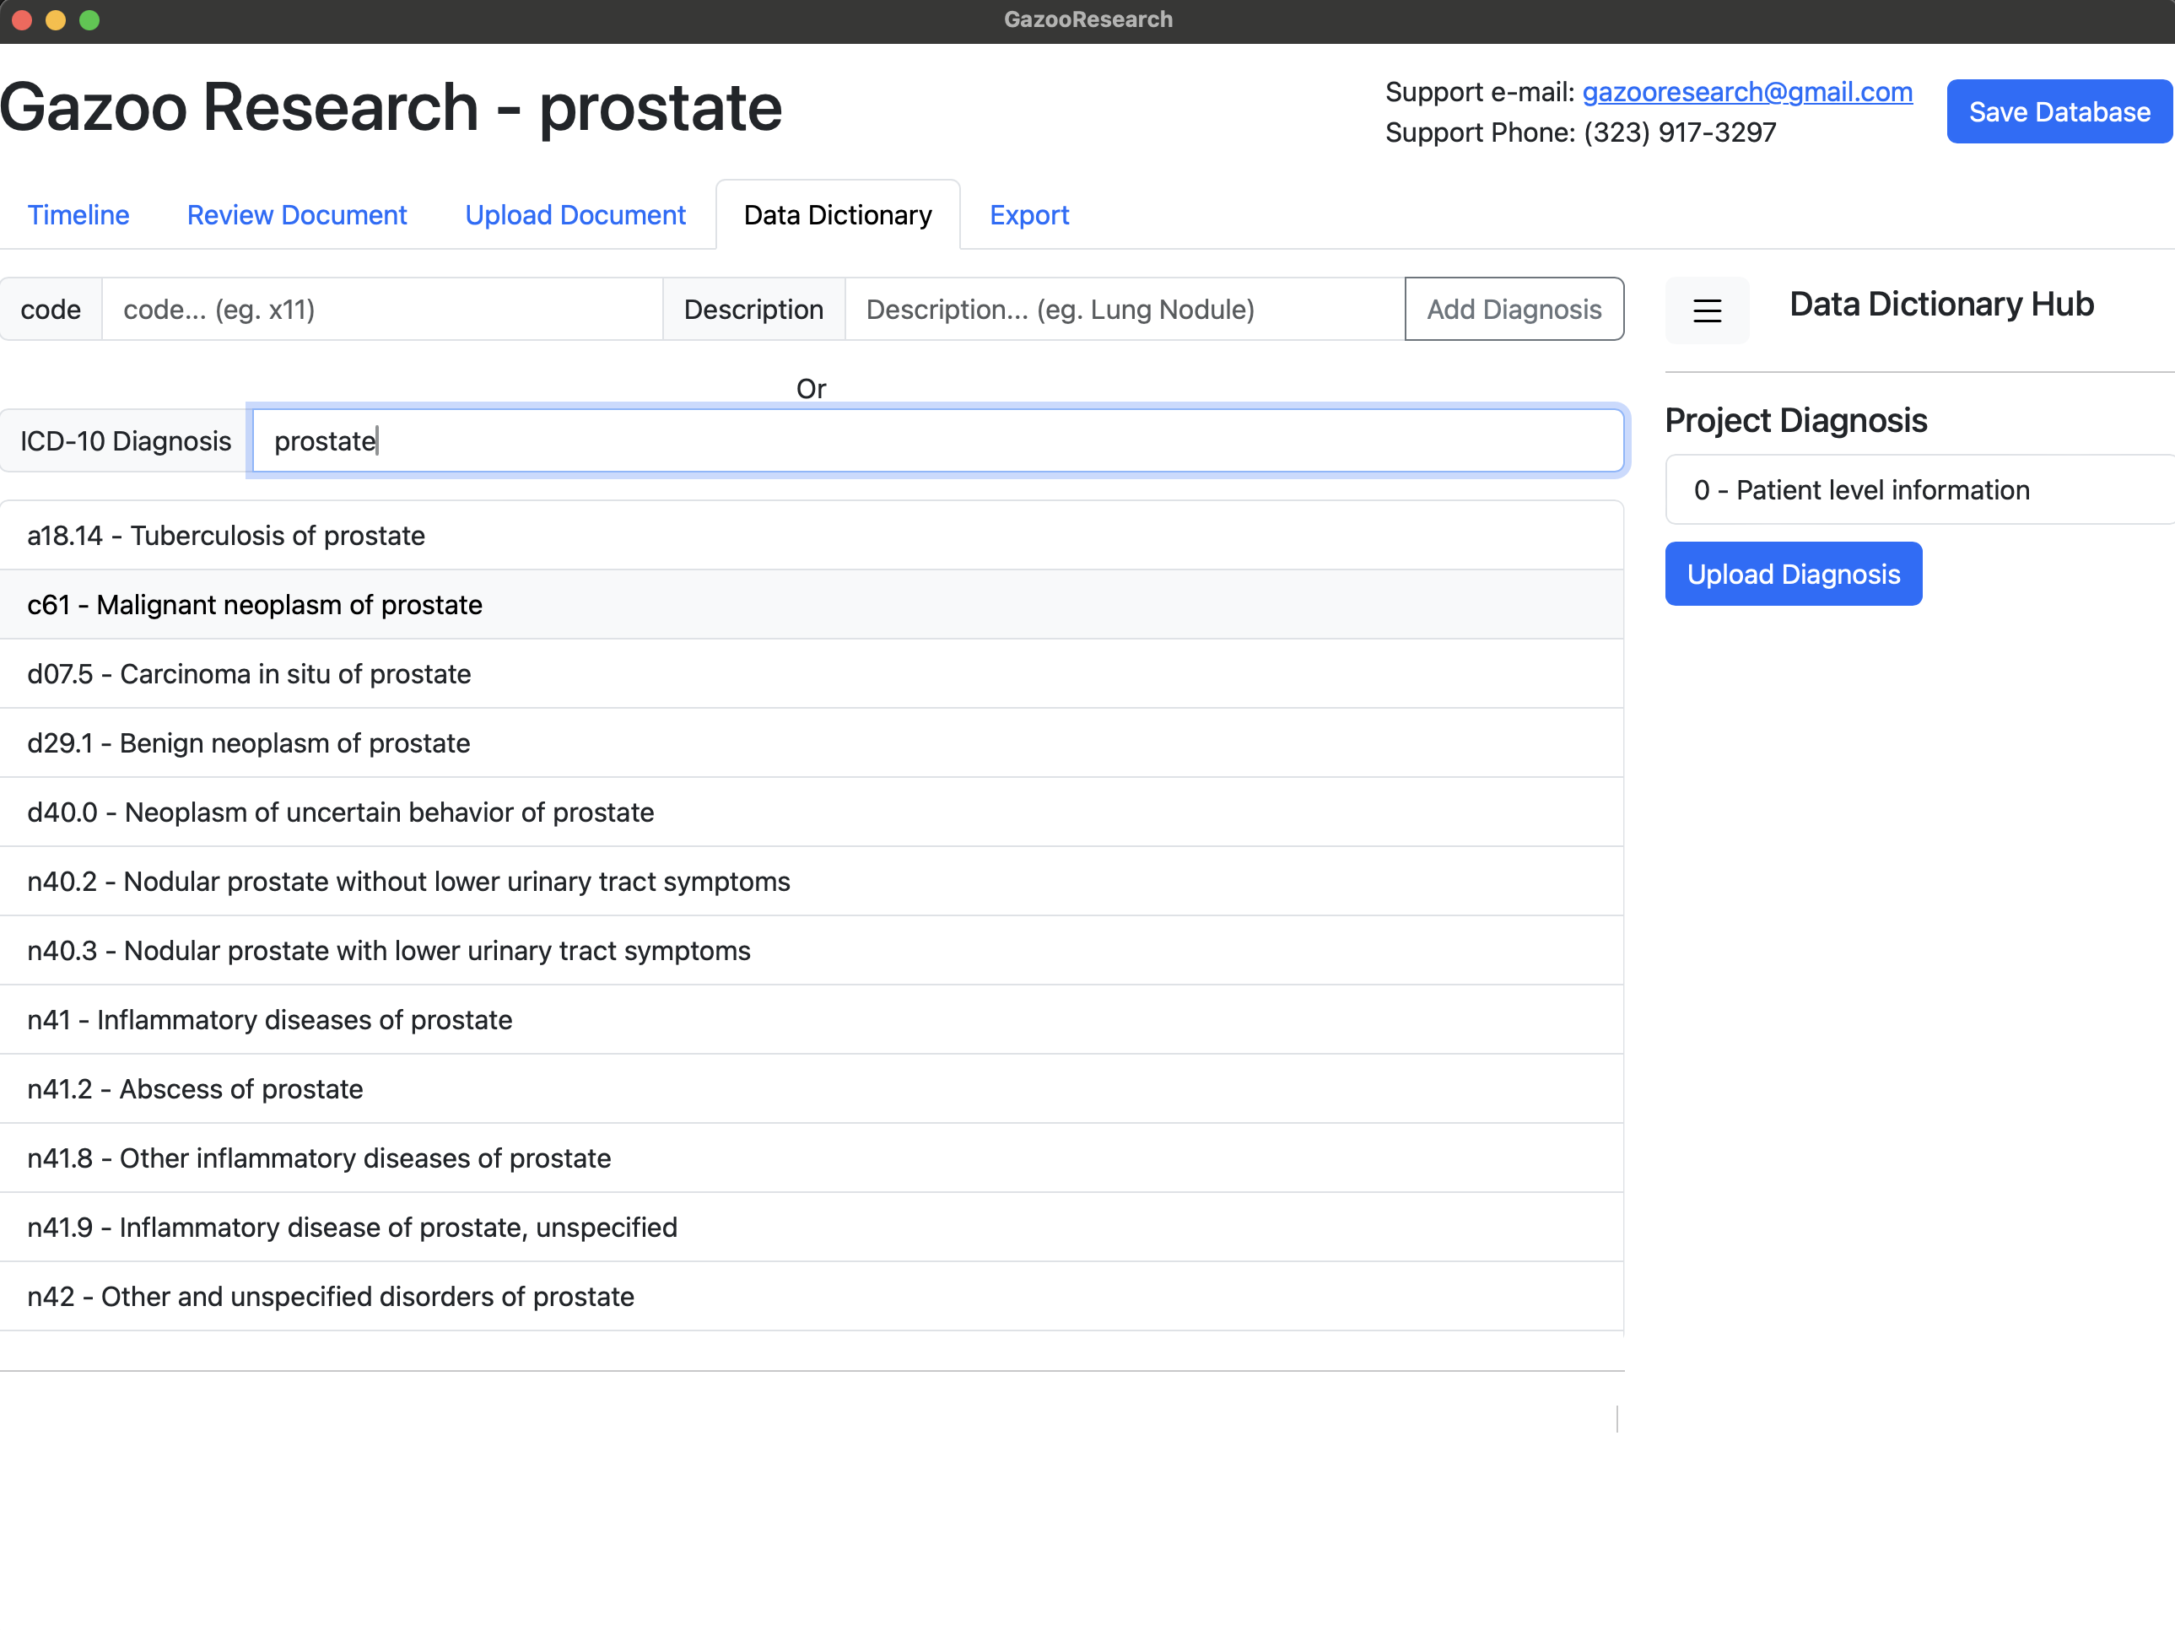Click the Upload Diagnosis button
This screenshot has height=1630, width=2175.
pos(1793,575)
